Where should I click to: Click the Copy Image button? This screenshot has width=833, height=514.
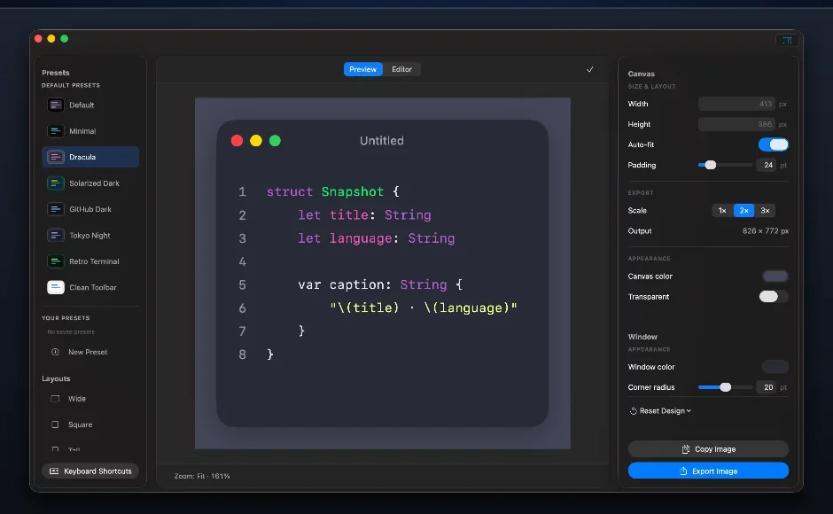[x=708, y=449]
